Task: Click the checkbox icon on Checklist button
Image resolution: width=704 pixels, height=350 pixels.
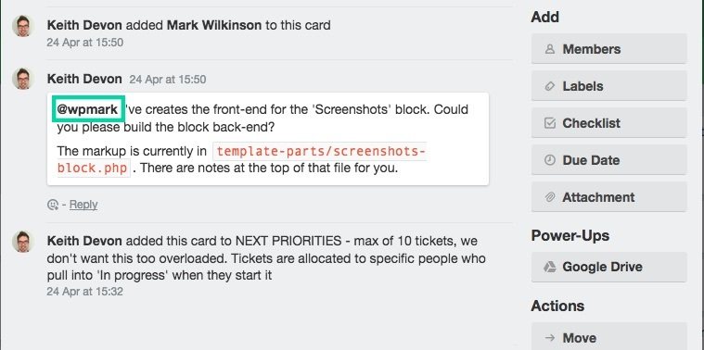Action: pyautogui.click(x=549, y=123)
